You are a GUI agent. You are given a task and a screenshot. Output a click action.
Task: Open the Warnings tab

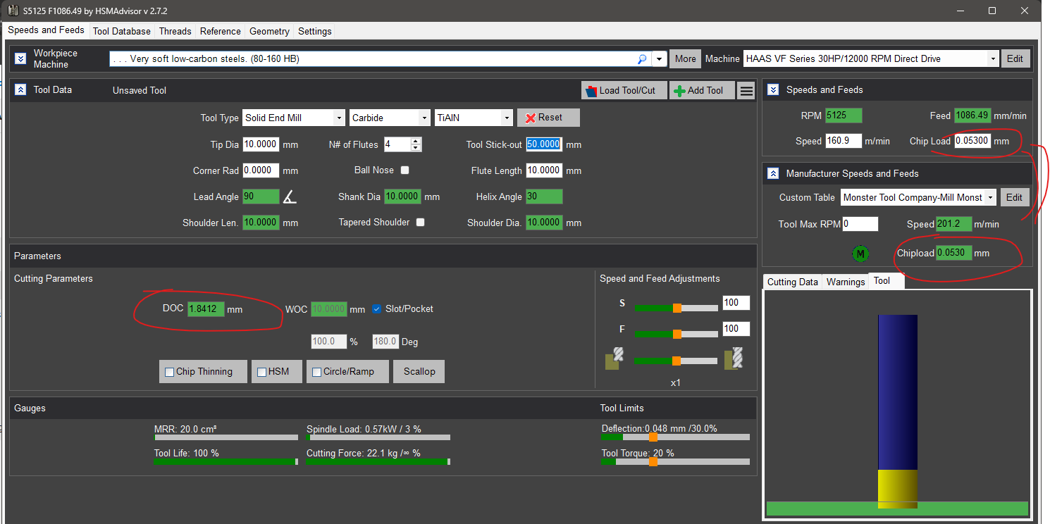pyautogui.click(x=845, y=282)
